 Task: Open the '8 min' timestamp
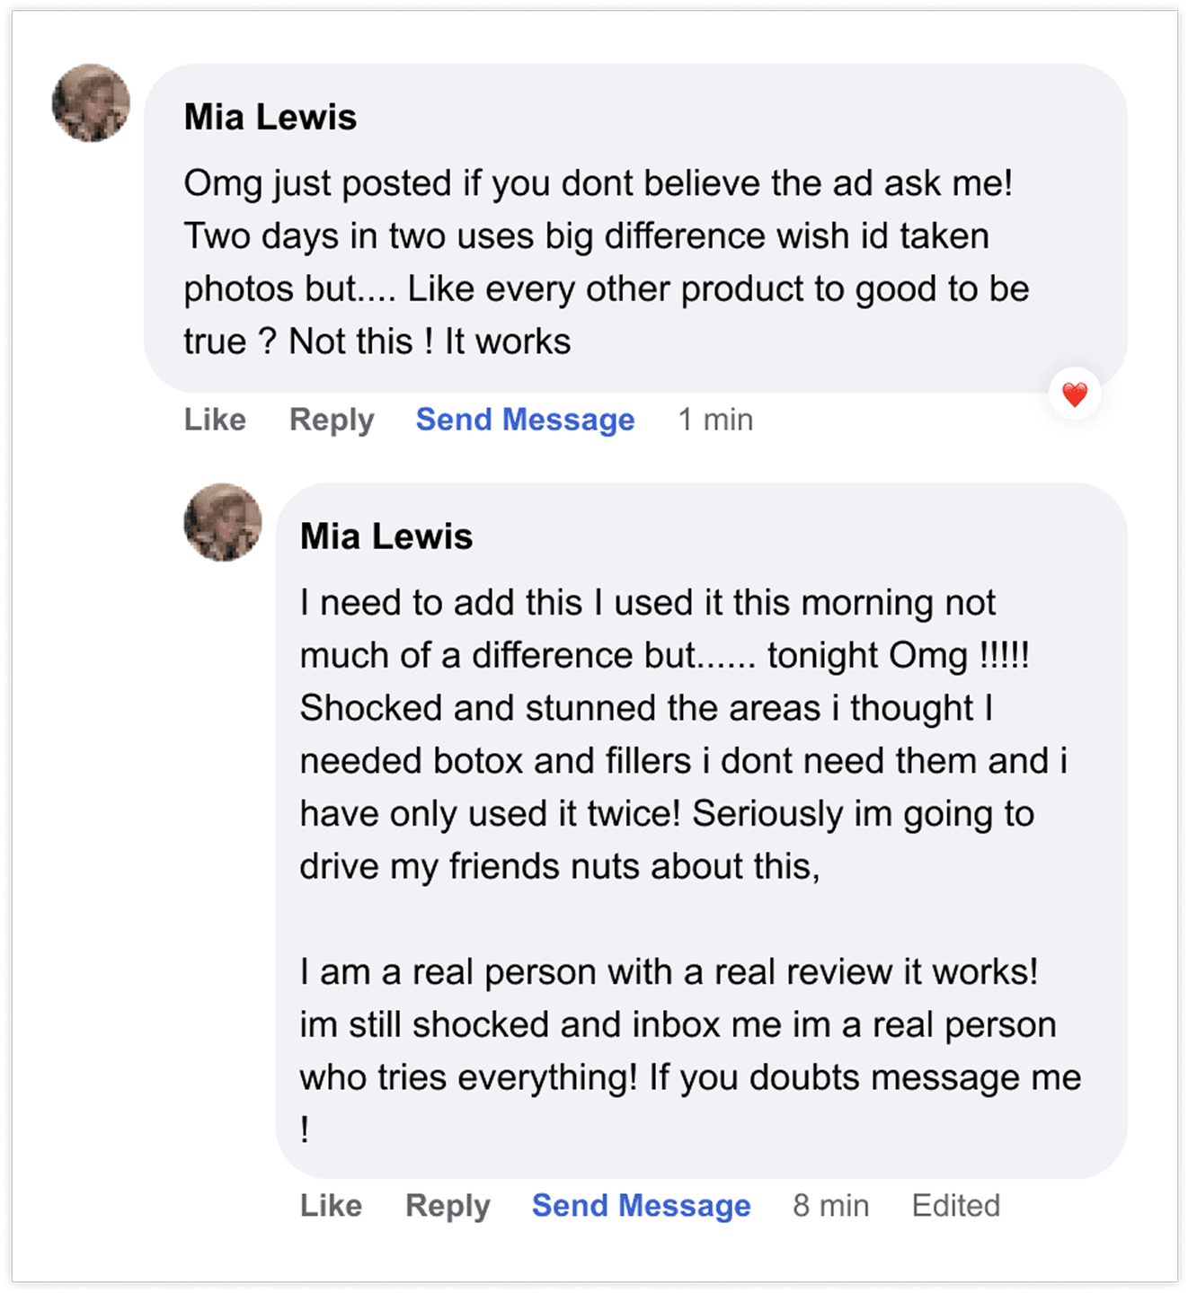click(830, 1206)
